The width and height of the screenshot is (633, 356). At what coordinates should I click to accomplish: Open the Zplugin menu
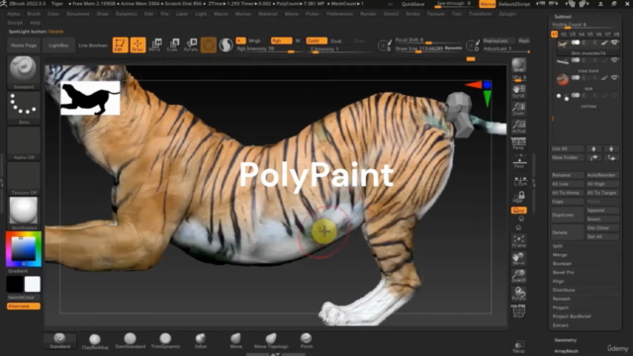(507, 14)
